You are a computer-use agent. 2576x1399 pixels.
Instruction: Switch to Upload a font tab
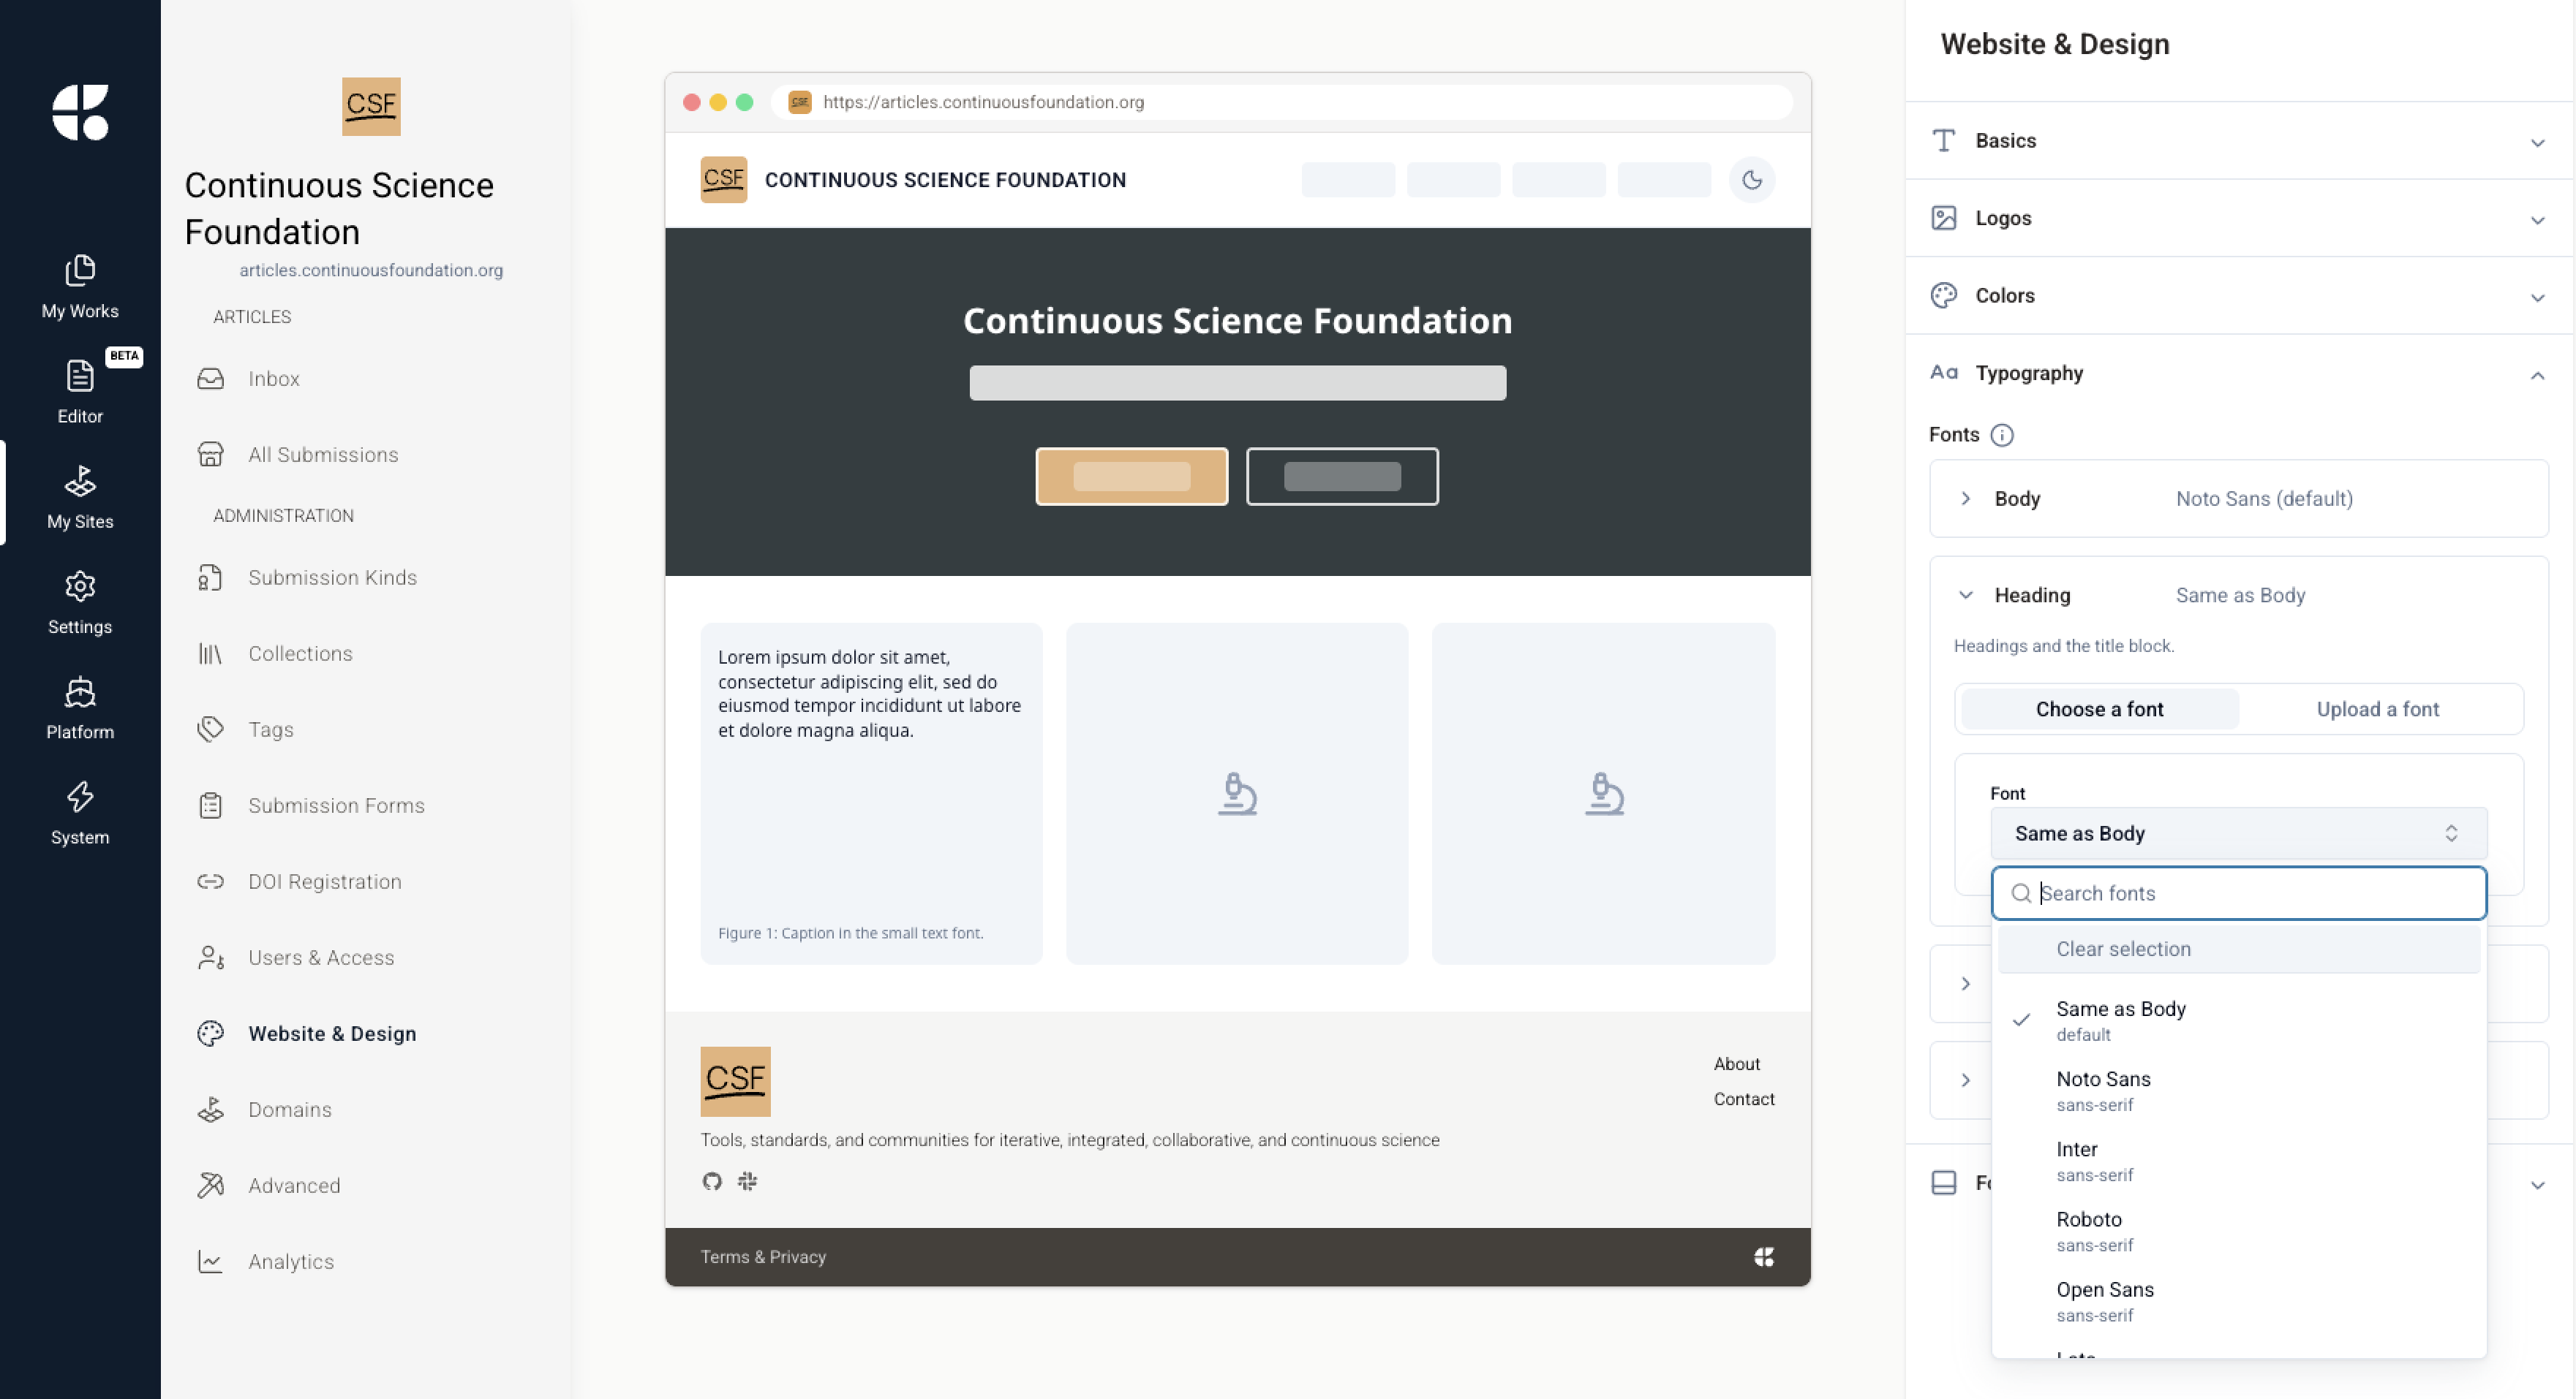coord(2378,710)
